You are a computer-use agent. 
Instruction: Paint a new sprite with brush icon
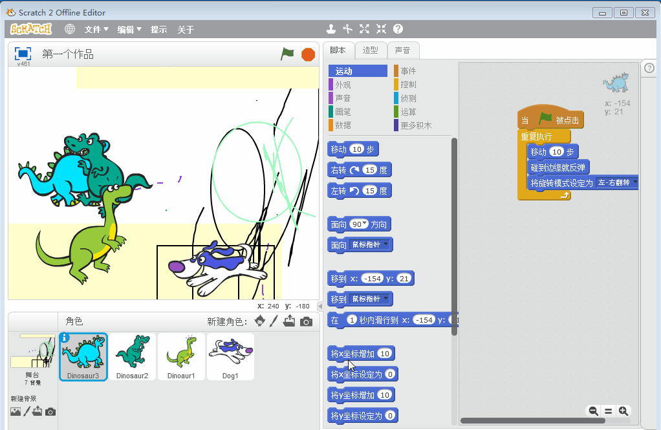[x=274, y=321]
